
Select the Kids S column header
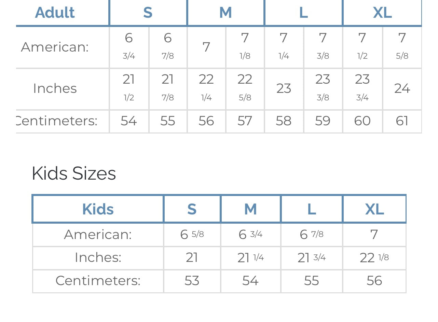click(x=192, y=209)
